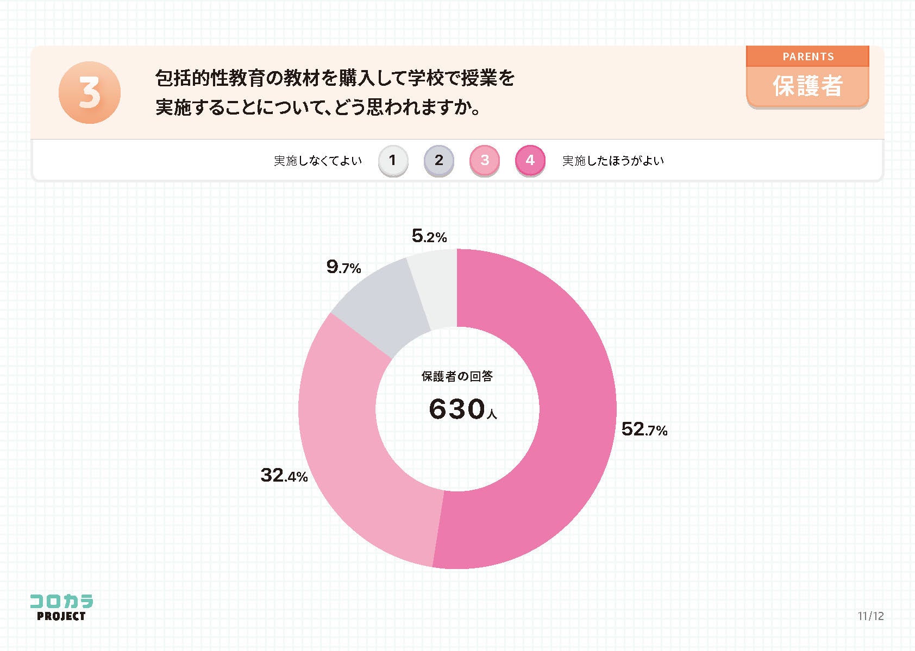Click the question text about 包括的性教育
The image size is (915, 651).
[335, 93]
